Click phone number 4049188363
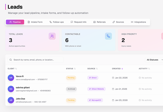 point(45,91)
